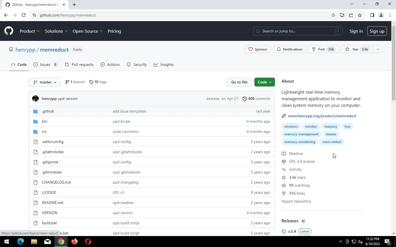Click the browser back arrow

[x=6, y=15]
